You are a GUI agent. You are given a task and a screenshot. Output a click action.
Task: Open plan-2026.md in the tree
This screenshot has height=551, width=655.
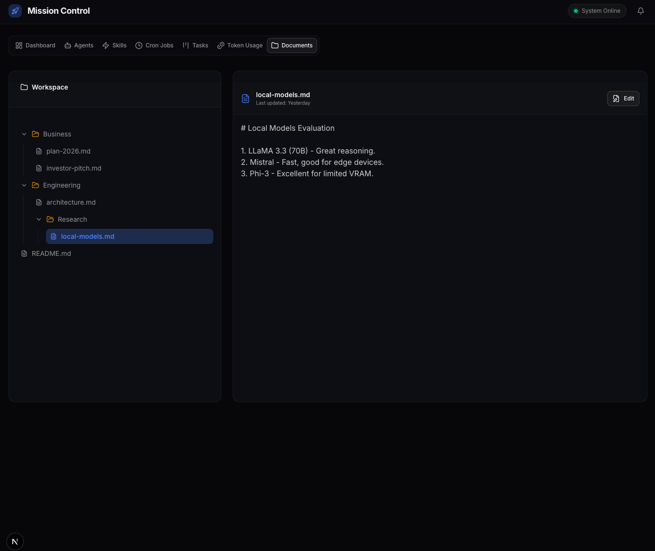click(68, 151)
